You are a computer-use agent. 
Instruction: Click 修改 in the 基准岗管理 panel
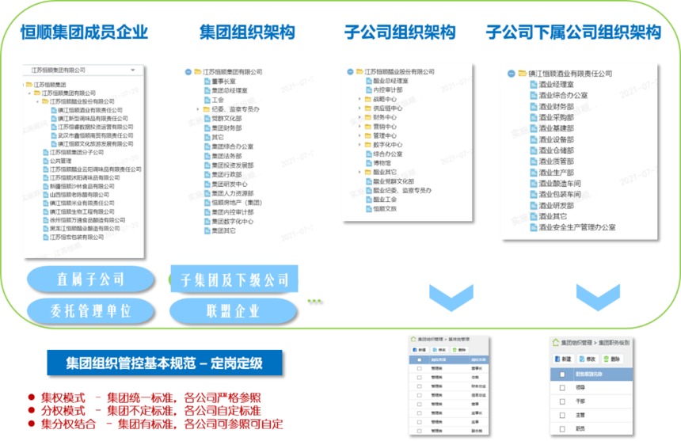tap(439, 349)
